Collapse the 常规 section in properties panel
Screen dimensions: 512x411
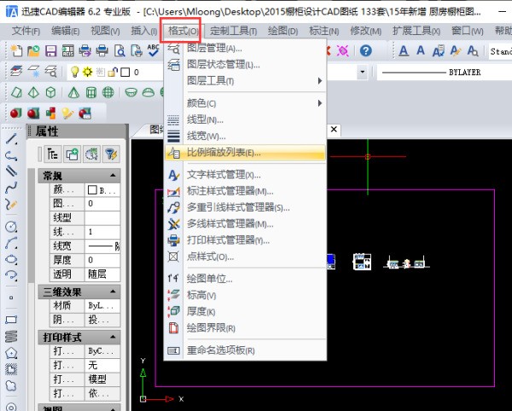tap(113, 175)
